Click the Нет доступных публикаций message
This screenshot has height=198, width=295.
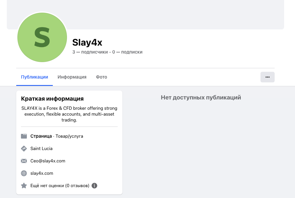pyautogui.click(x=201, y=98)
